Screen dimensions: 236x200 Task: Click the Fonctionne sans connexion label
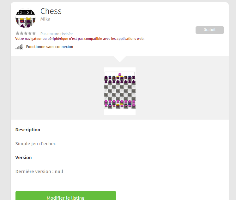pyautogui.click(x=50, y=47)
